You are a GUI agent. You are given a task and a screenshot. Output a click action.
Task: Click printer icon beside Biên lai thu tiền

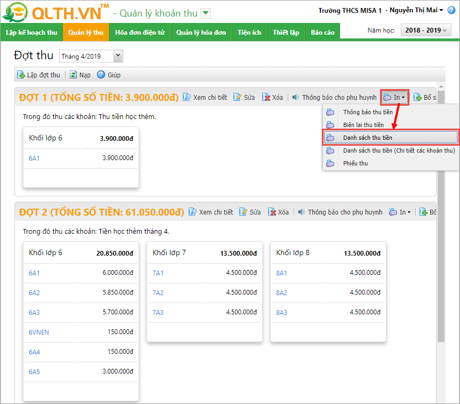pos(330,125)
